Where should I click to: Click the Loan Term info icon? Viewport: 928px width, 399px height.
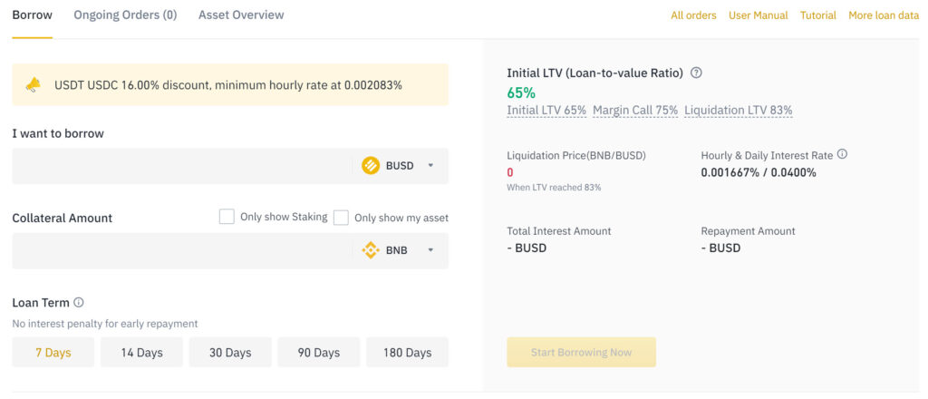click(x=79, y=303)
